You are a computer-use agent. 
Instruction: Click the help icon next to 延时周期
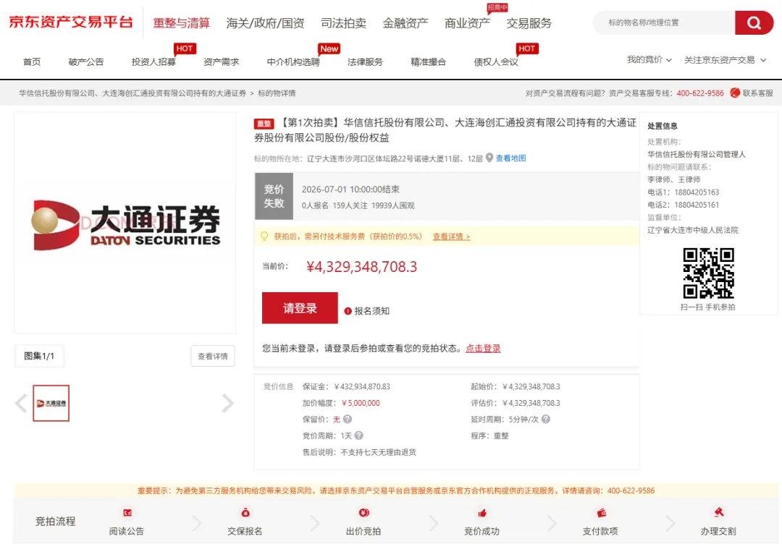click(546, 419)
